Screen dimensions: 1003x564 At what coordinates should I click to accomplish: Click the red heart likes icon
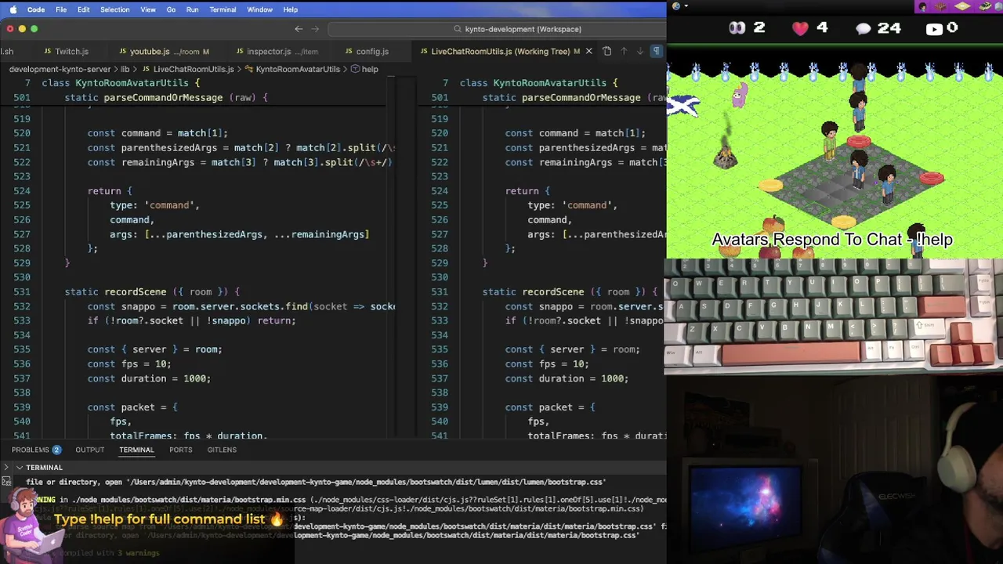(x=799, y=28)
